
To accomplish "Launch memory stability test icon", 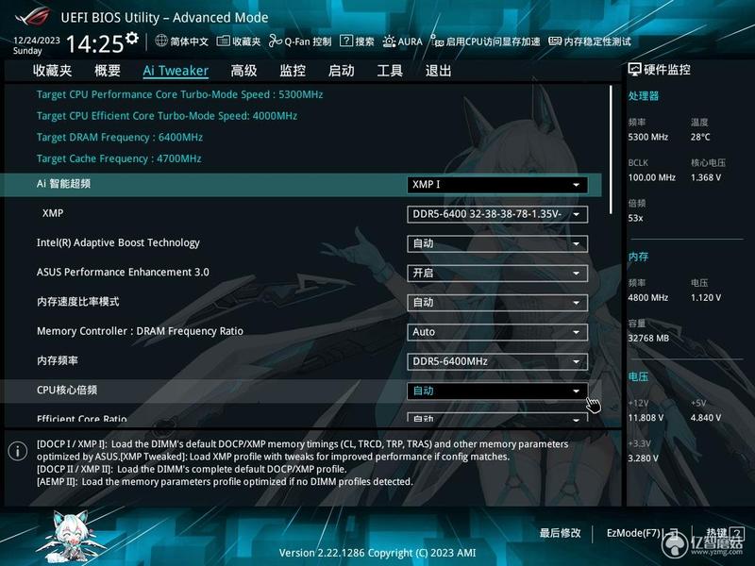I will coord(555,42).
